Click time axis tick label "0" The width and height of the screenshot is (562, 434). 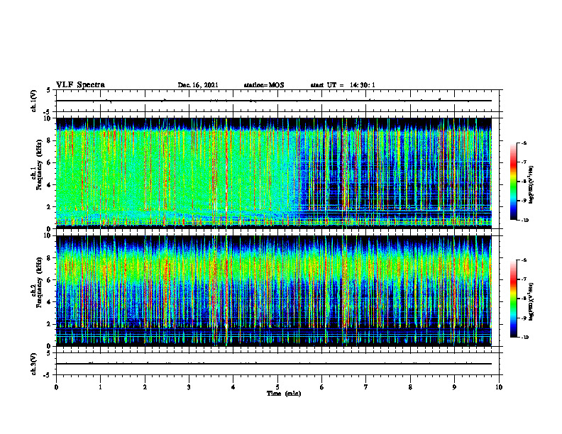pos(56,387)
